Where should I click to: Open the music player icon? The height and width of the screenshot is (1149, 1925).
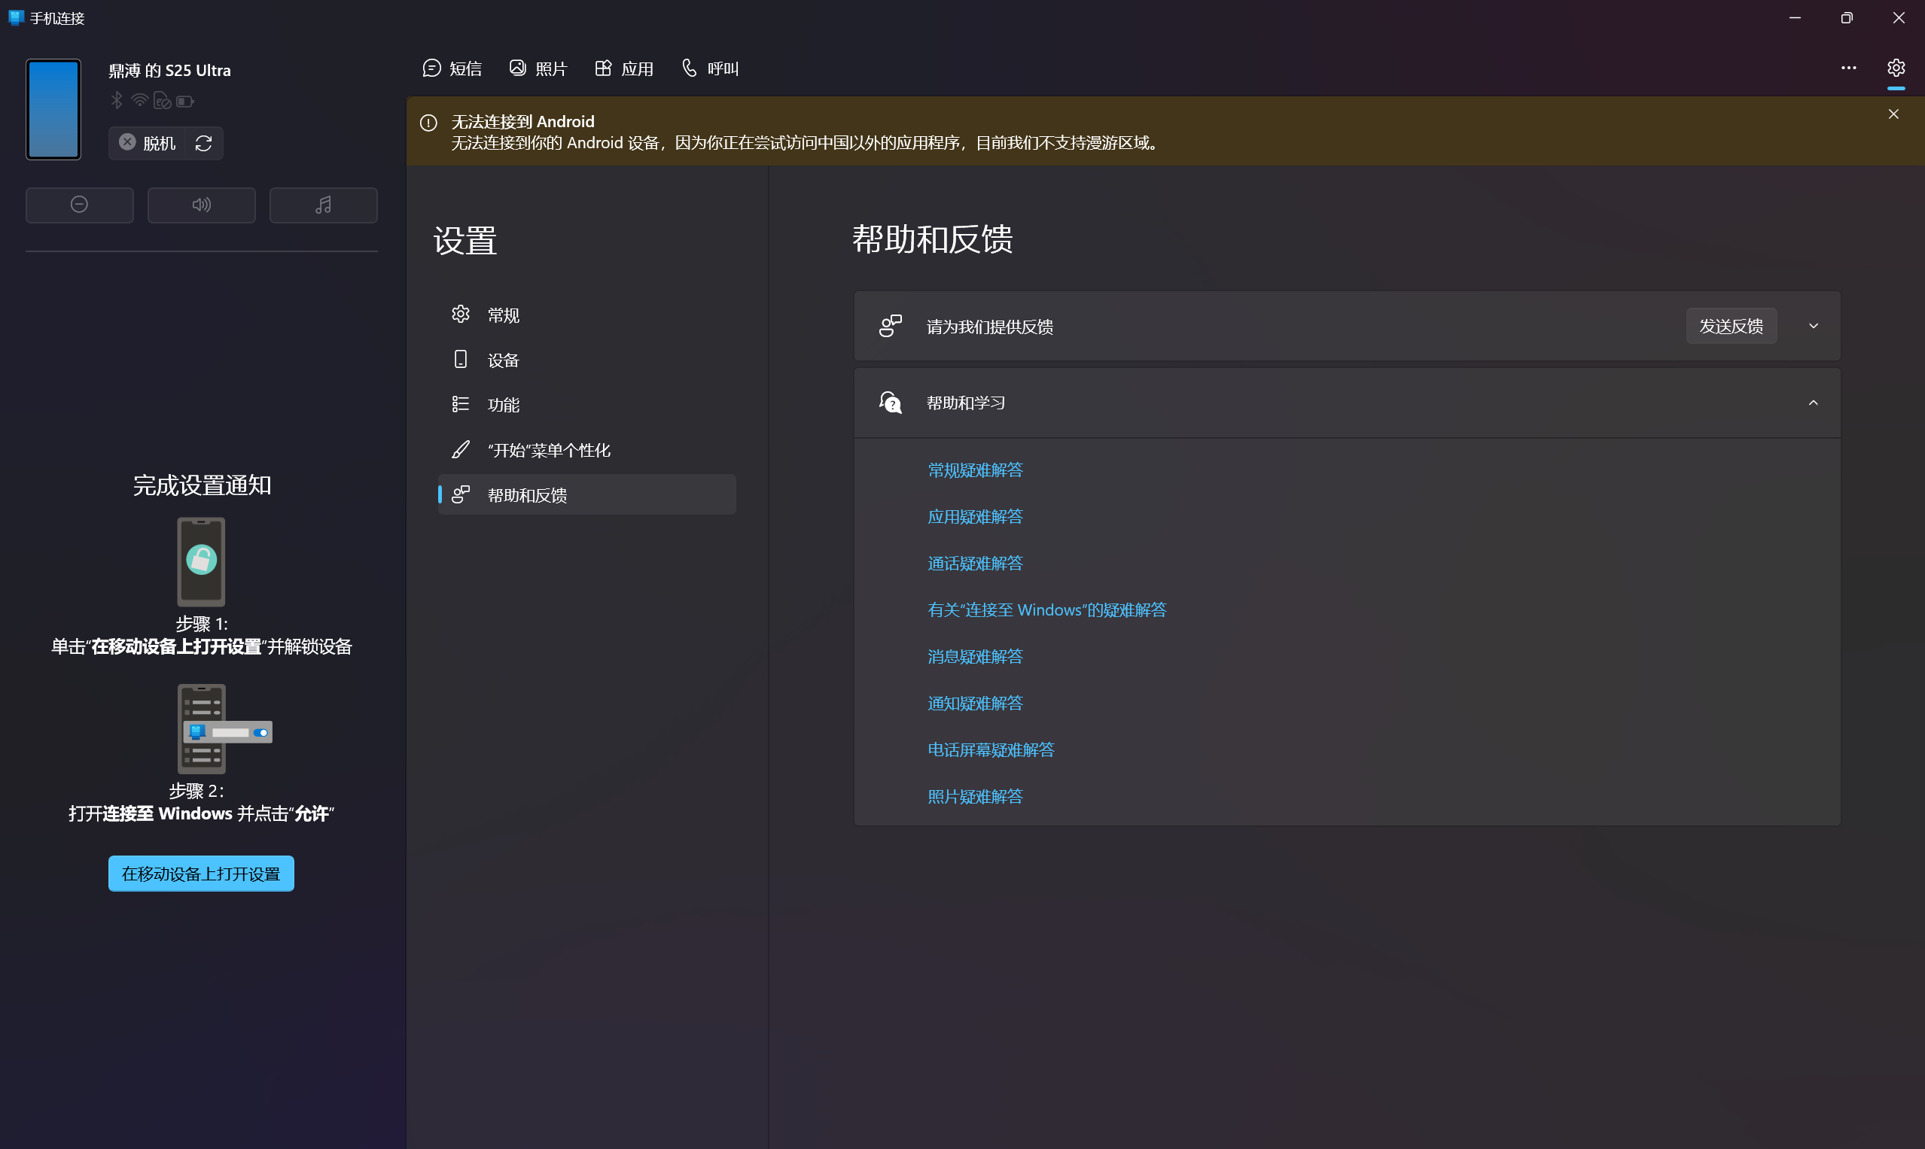click(x=324, y=205)
